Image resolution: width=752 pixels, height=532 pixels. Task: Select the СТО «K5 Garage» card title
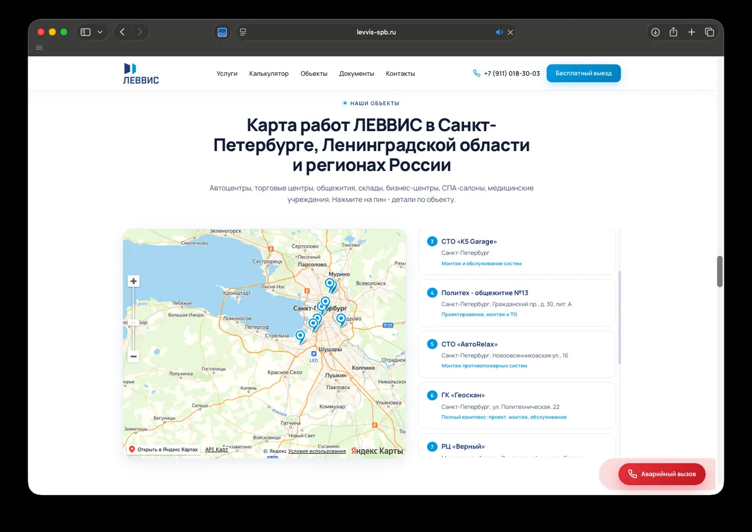pos(469,241)
